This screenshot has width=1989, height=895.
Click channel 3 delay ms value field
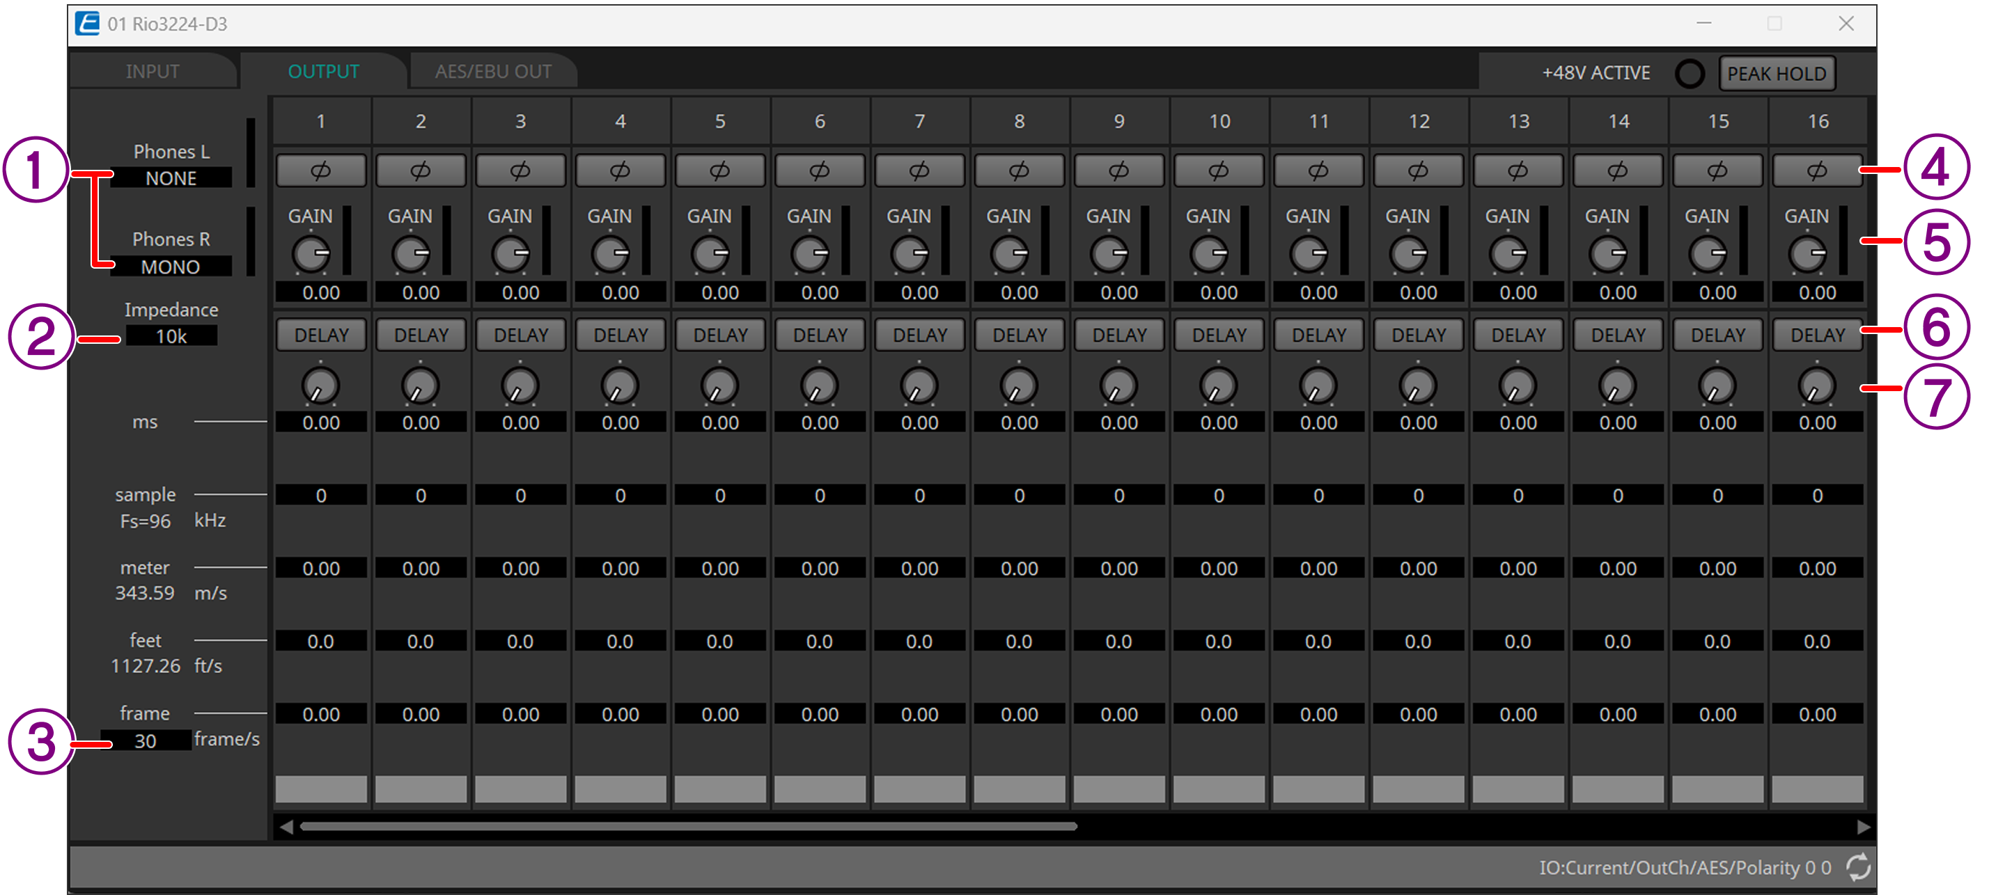520,423
